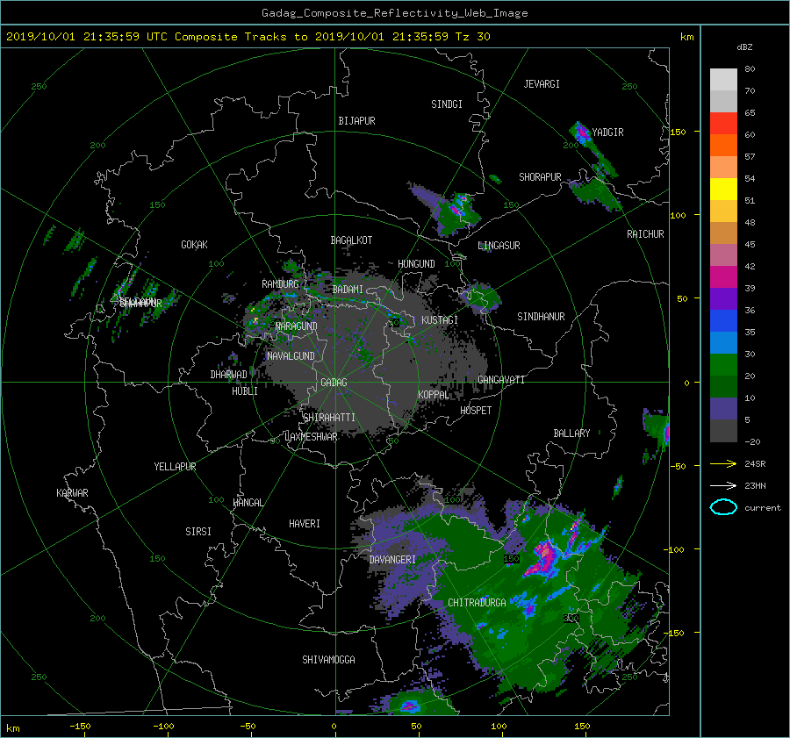Click the BALLARY city label
The image size is (790, 738).
tap(571, 433)
